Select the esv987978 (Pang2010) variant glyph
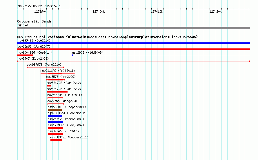Image resolution: width=258 pixels, height=160 pixels. tap(46, 67)
